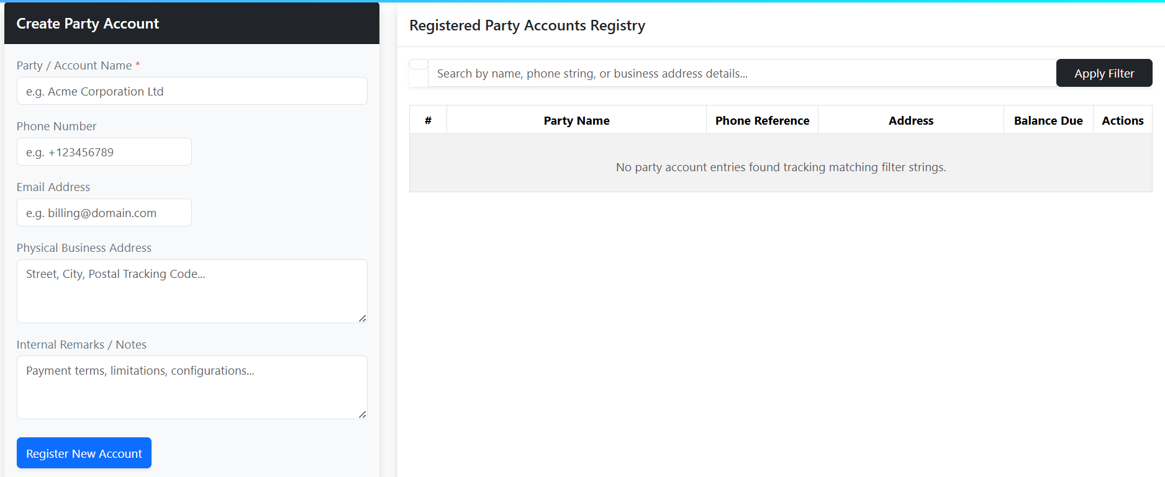
Task: Select the # column header
Action: click(428, 120)
